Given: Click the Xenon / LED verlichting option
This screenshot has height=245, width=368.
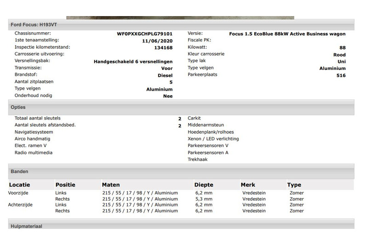Looking at the screenshot, I should 213,139.
